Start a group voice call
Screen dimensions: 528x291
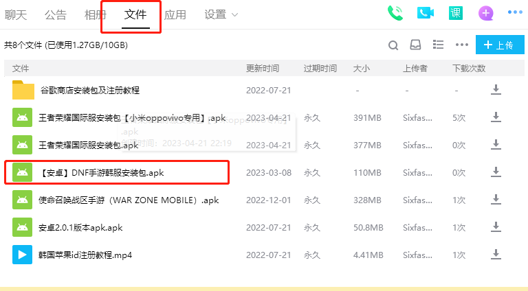tap(395, 13)
